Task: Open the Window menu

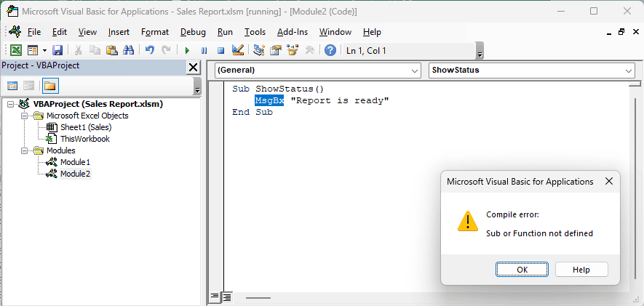Action: 335,32
